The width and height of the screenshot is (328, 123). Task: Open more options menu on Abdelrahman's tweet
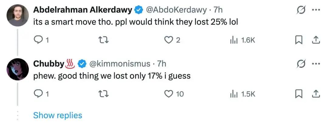[x=316, y=10]
